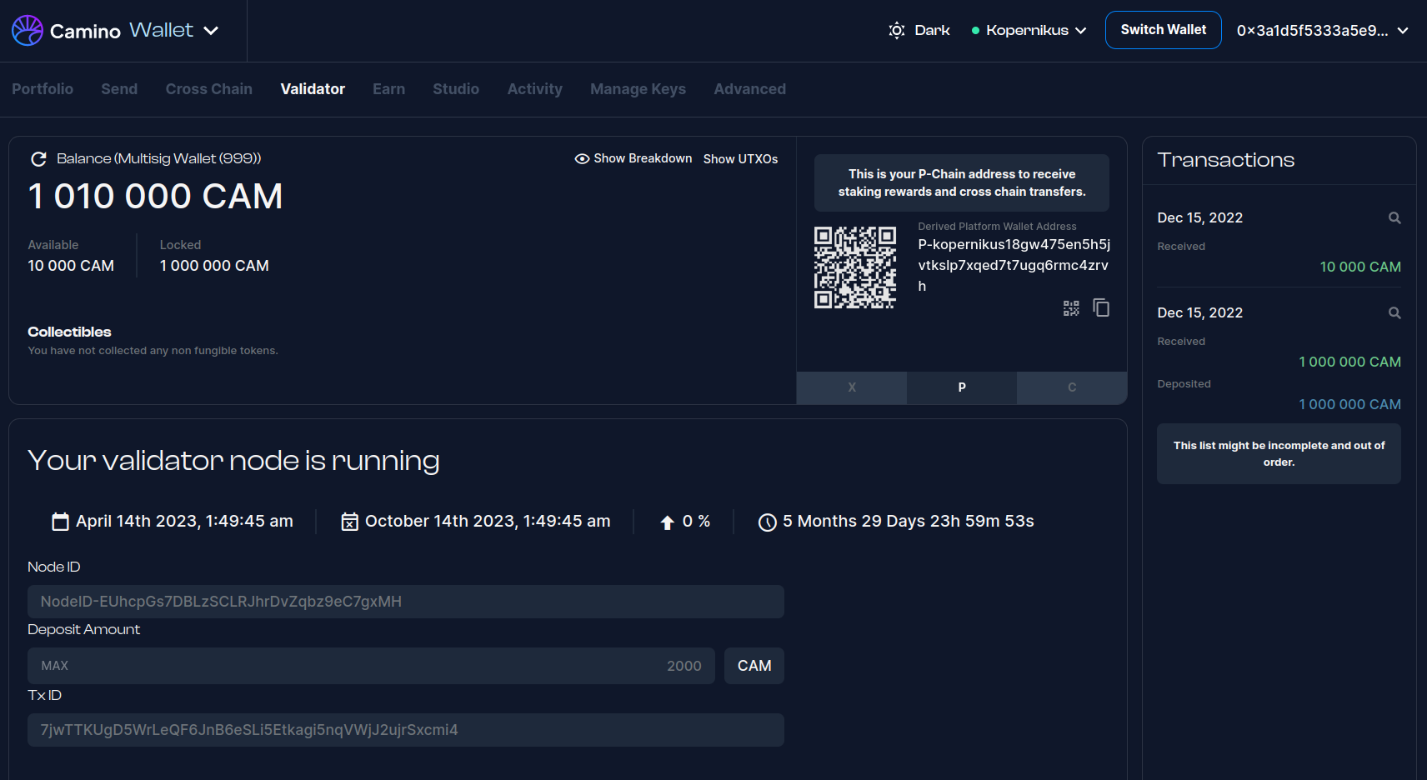Click the Switch Wallet button
The height and width of the screenshot is (780, 1427).
pyautogui.click(x=1163, y=30)
